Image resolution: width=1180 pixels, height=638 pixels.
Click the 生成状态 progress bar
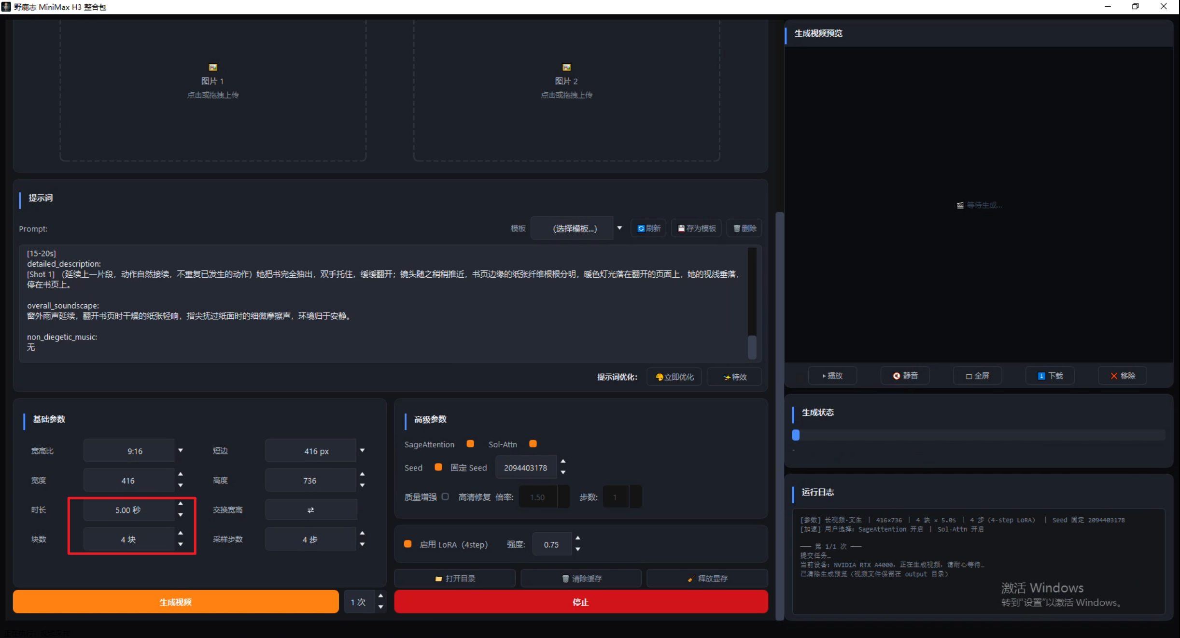[x=979, y=435]
